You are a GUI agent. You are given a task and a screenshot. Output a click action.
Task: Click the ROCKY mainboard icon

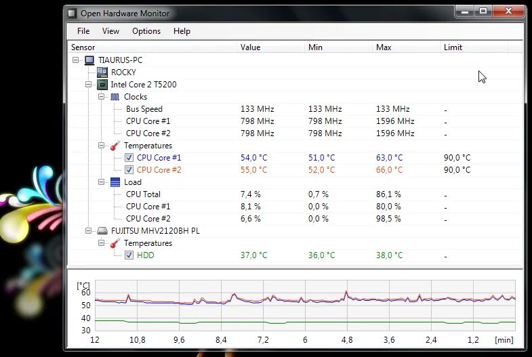tap(102, 72)
